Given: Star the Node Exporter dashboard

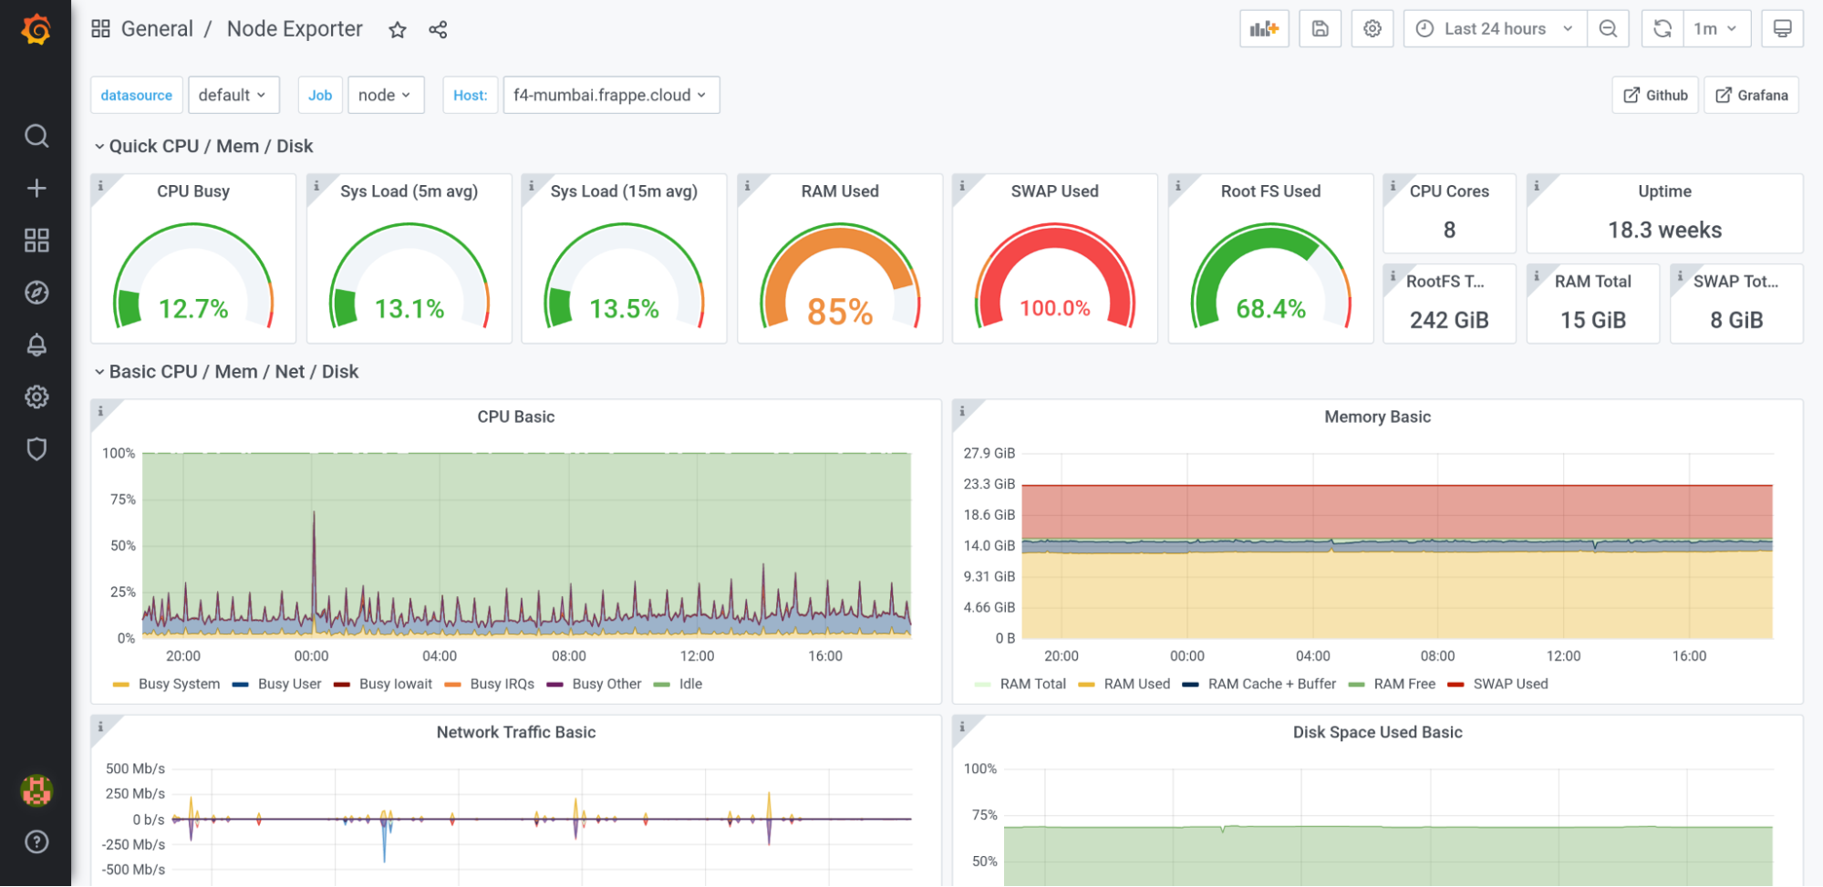Looking at the screenshot, I should click(397, 29).
